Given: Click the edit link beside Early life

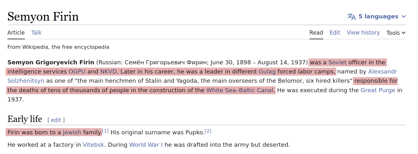Looking at the screenshot, I should 56,120.
